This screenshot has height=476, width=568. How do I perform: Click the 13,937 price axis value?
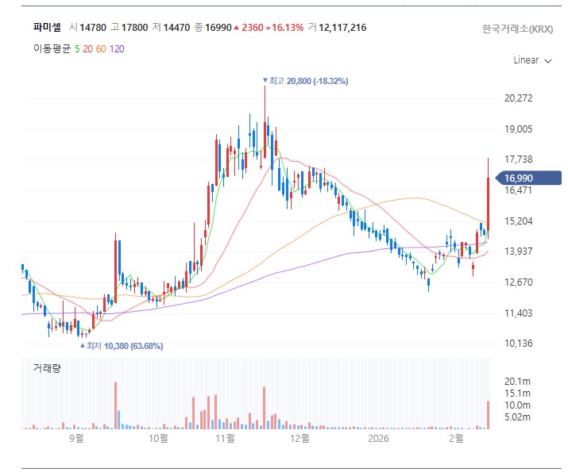[519, 251]
